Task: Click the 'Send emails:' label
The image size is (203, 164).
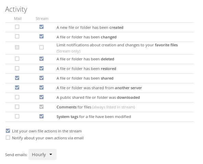Action: pos(16,155)
